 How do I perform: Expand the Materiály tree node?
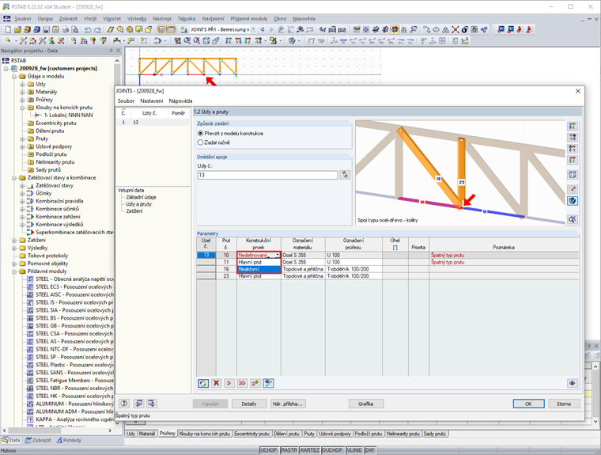point(22,92)
